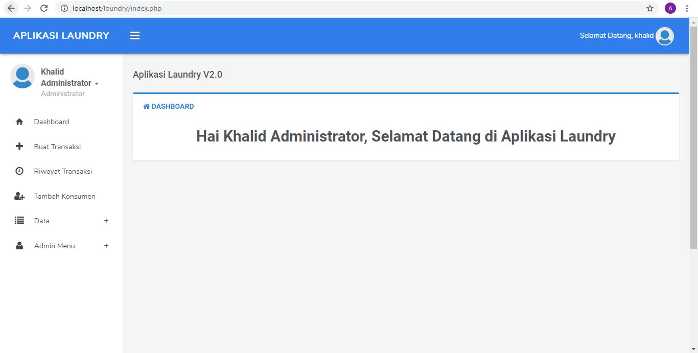Reload the page with the refresh button
Screen dimensions: 698x353
tap(44, 8)
